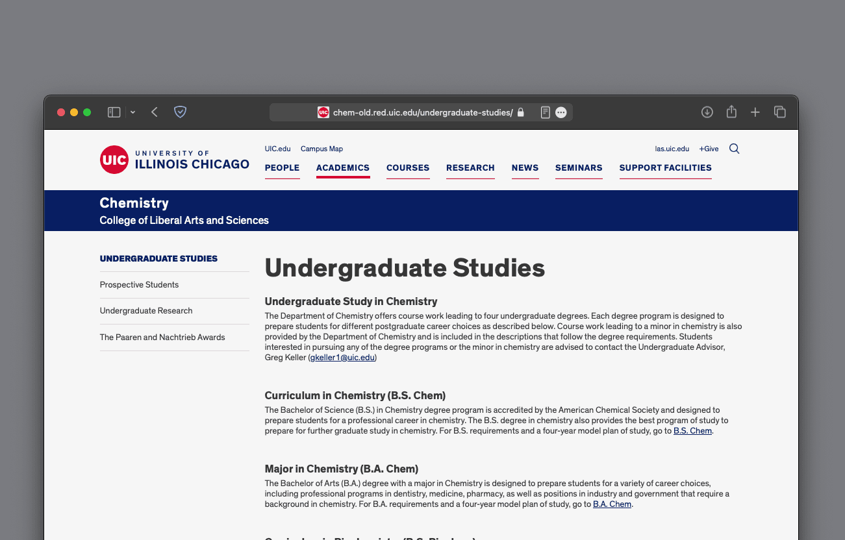This screenshot has height=540, width=845.
Task: Toggle the Safari sidebar icon
Action: 114,112
